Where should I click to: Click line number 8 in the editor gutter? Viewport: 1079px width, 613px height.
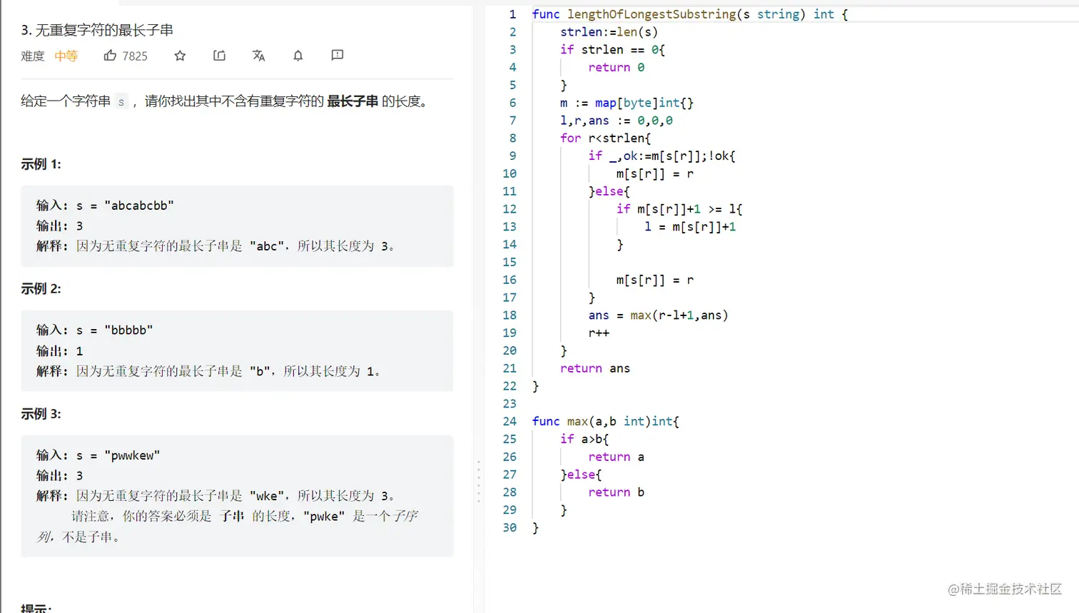tap(512, 138)
